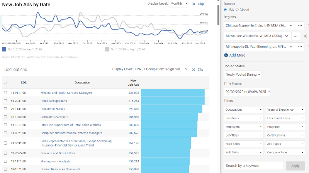Check the box for Registered Nurses row
Image resolution: width=309 pixels, height=173 pixels.
tap(5, 109)
